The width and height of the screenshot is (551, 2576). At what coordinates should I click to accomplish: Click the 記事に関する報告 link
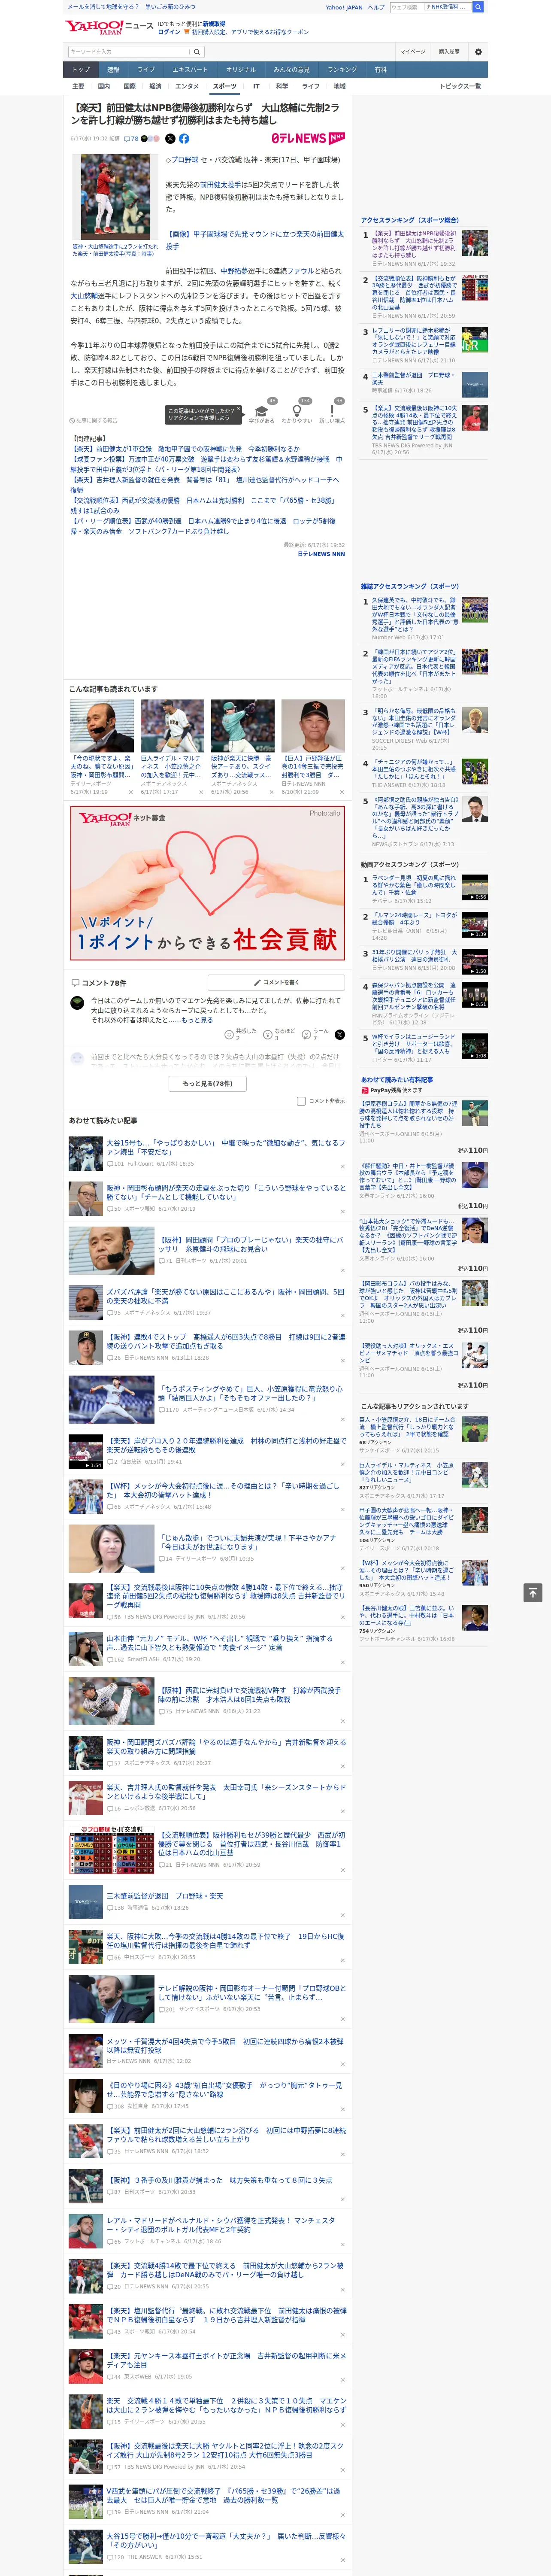(x=94, y=421)
